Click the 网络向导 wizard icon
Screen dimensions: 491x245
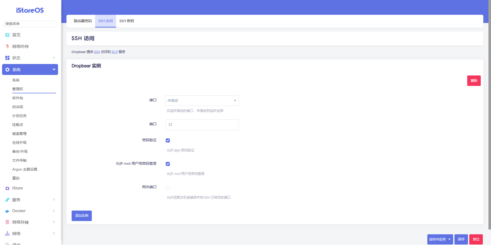7,46
